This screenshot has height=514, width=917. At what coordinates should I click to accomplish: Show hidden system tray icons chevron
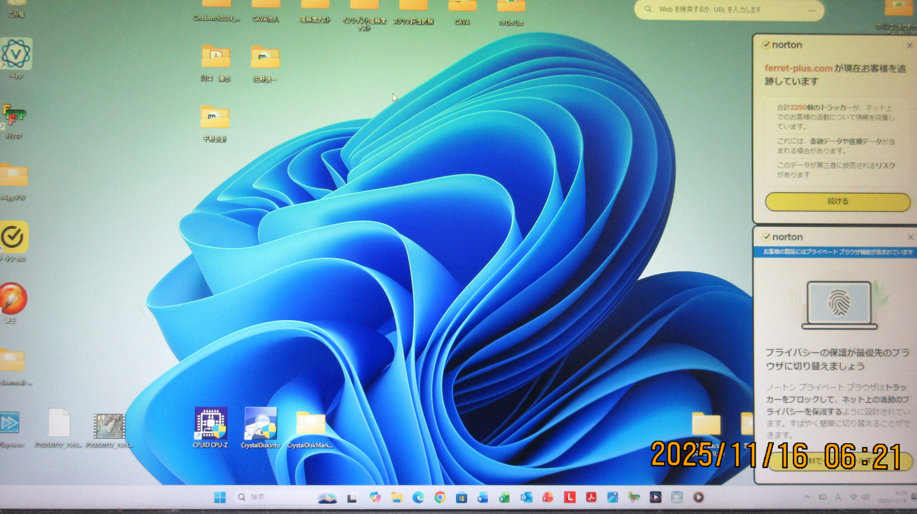coord(807,497)
